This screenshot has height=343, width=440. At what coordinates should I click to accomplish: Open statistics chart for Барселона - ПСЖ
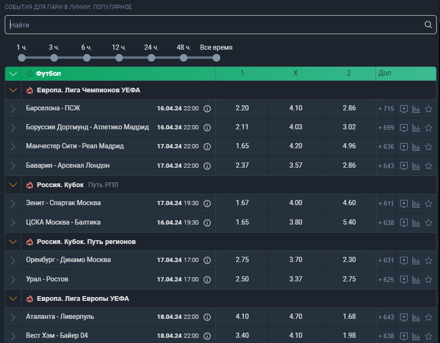point(416,108)
